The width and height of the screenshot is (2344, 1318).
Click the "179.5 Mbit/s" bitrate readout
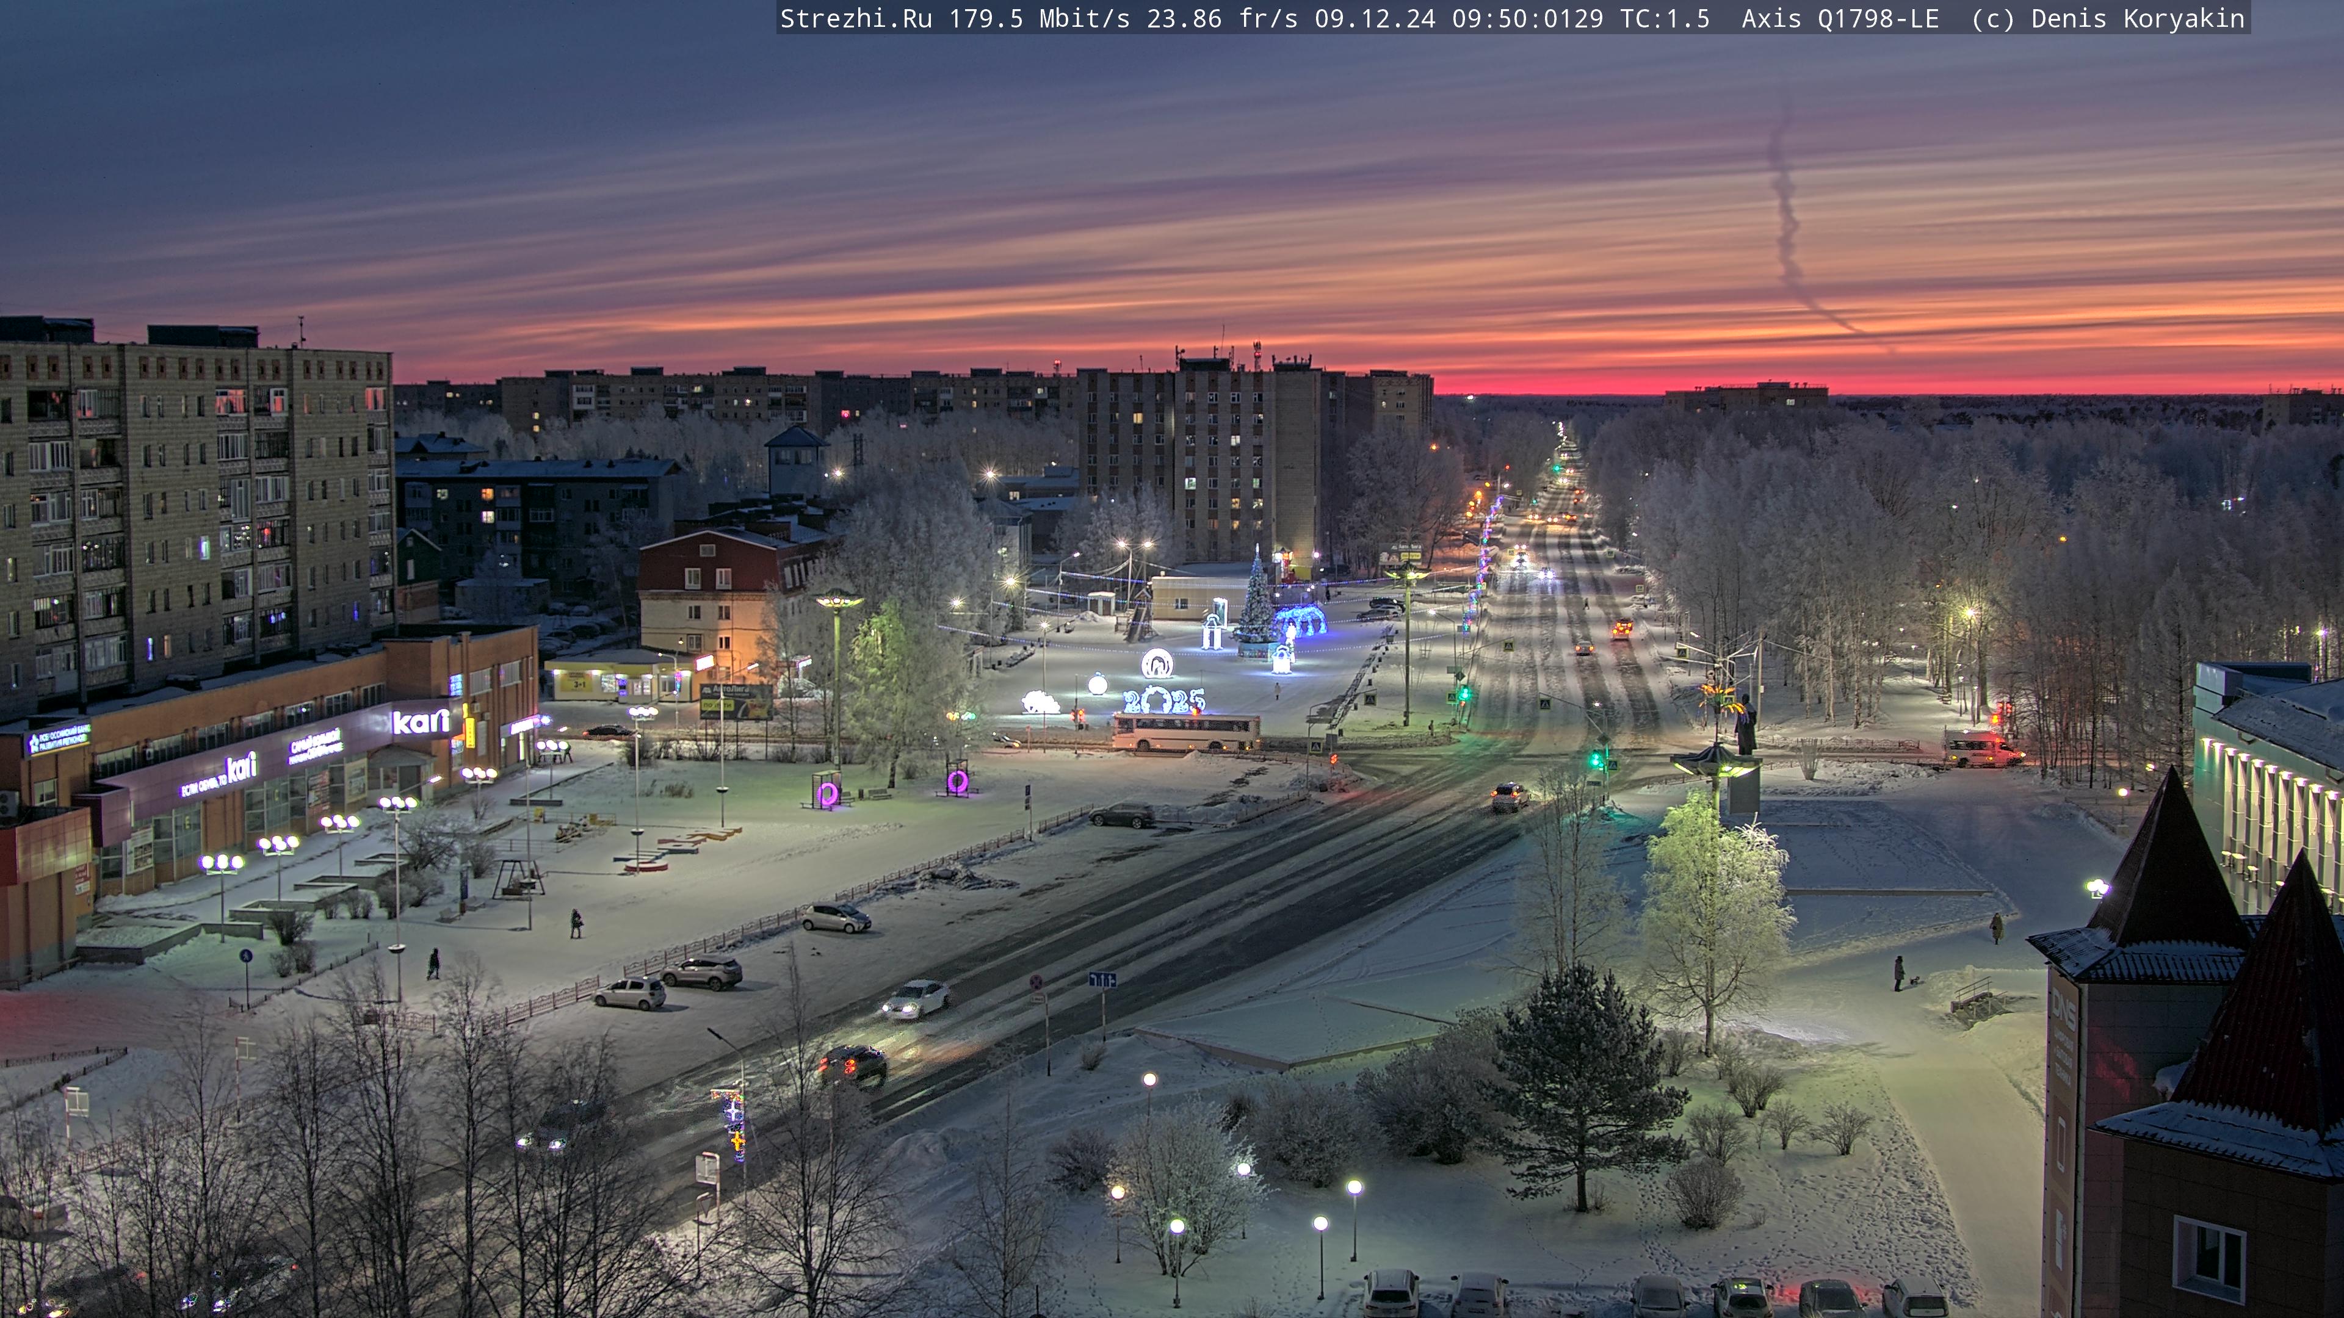pos(1039,18)
